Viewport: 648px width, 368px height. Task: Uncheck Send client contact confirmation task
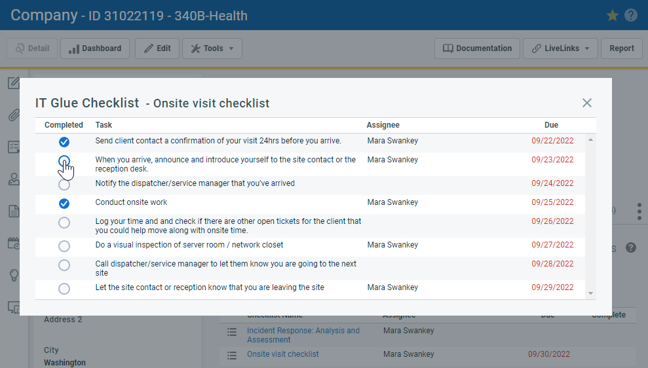click(x=64, y=142)
